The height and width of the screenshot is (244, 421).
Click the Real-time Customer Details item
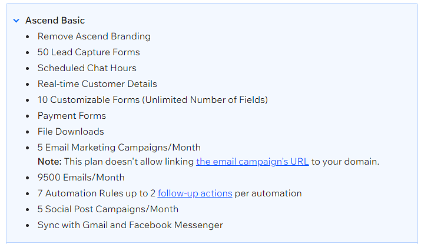point(97,84)
